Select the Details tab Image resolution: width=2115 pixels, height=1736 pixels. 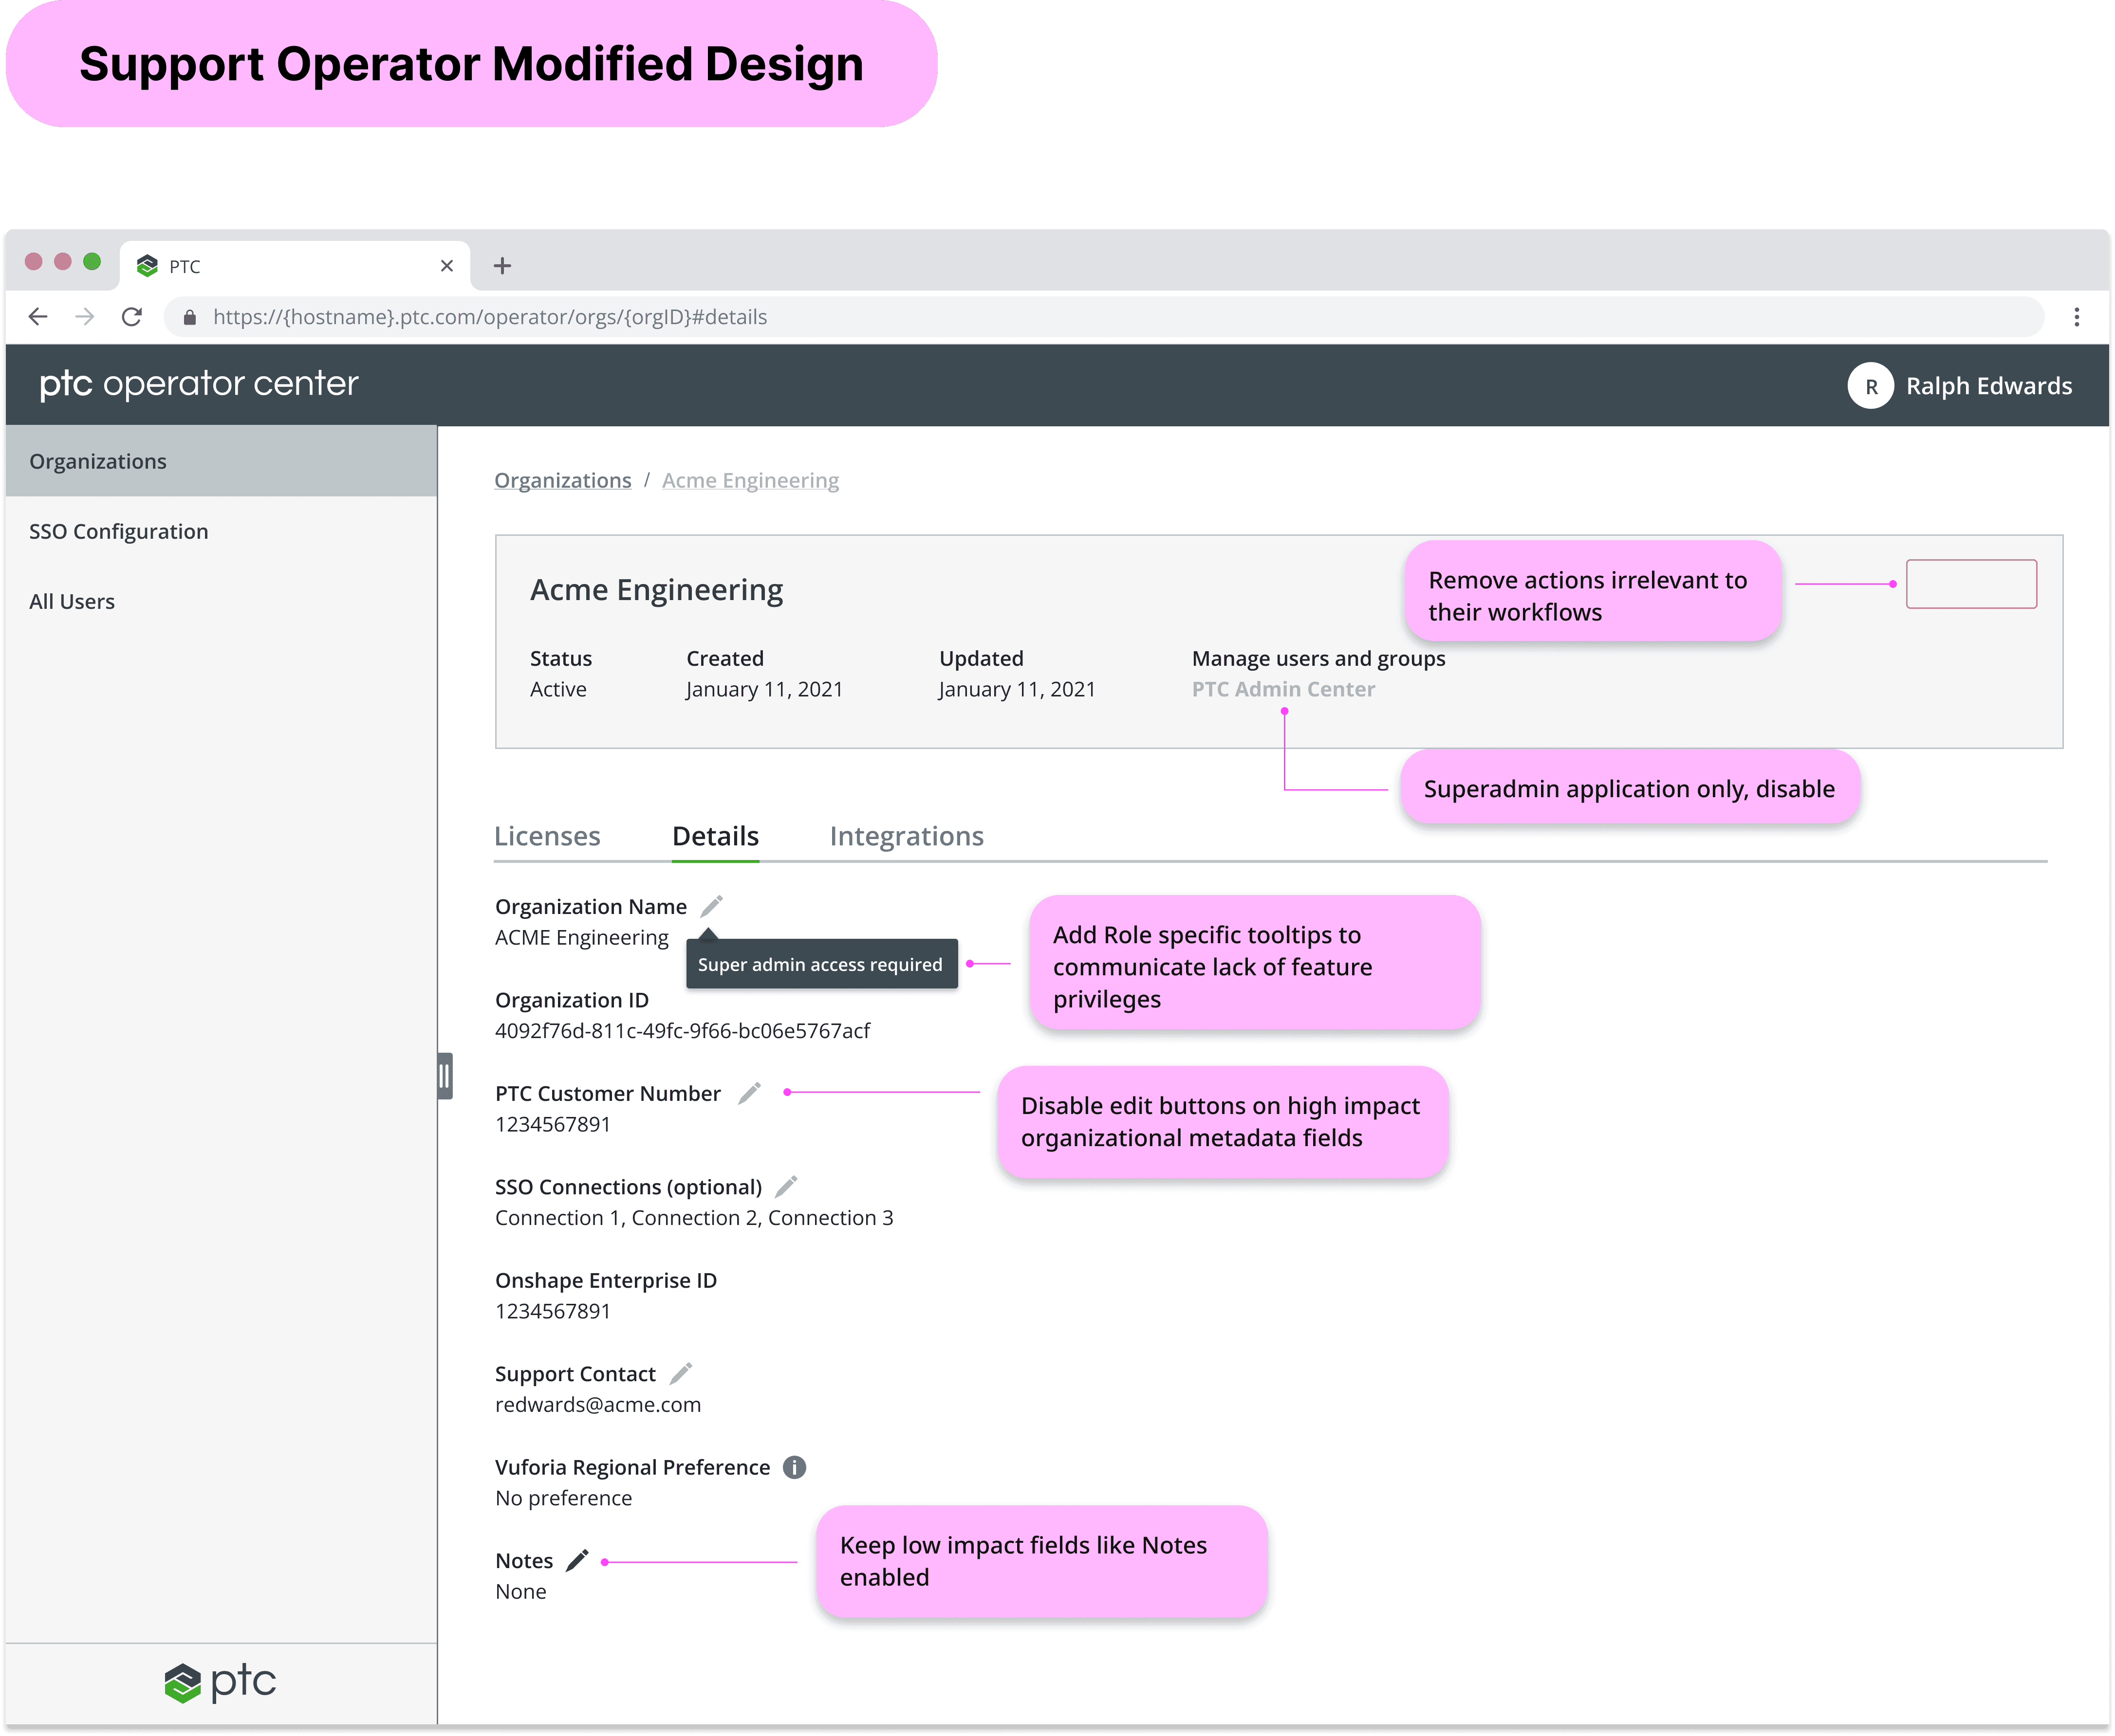(x=715, y=836)
